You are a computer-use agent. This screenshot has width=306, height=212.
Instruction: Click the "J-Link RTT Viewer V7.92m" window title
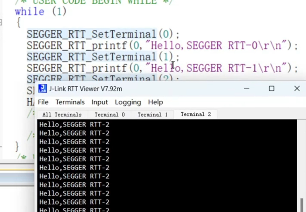(x=86, y=89)
